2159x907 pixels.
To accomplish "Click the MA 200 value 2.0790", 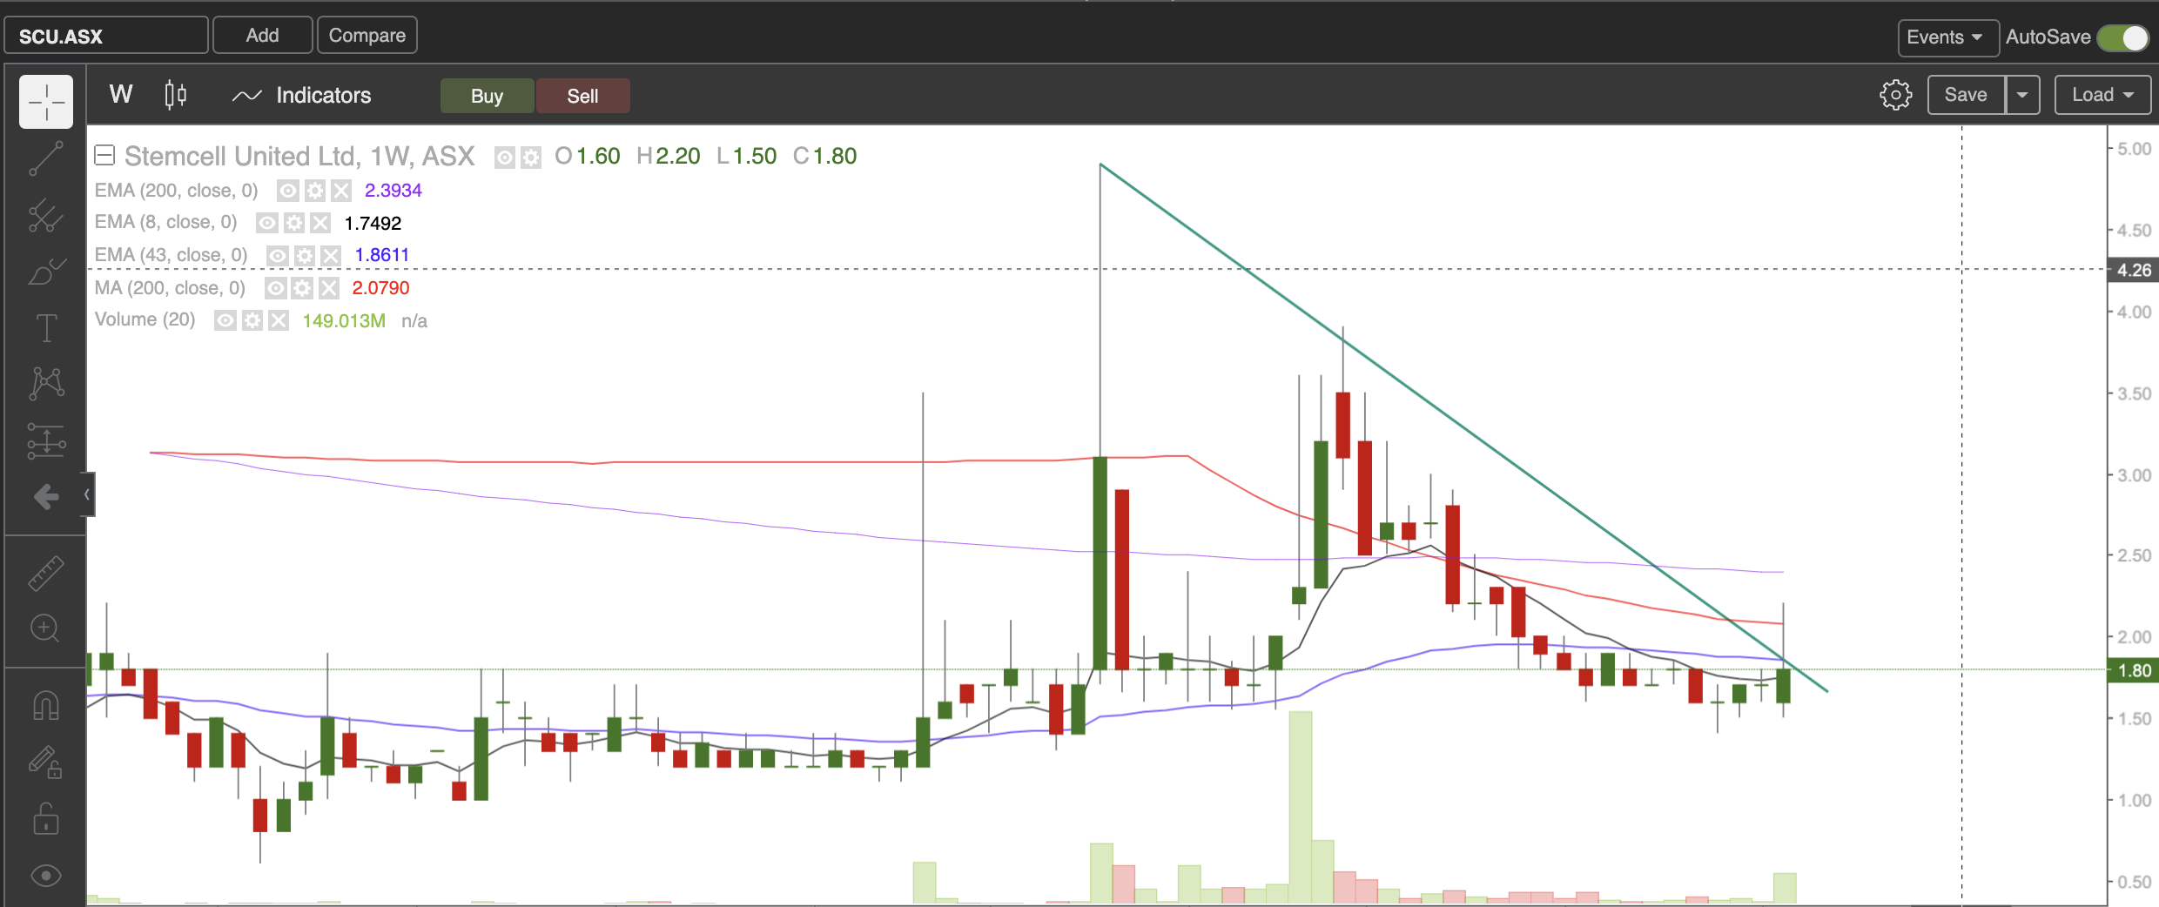I will tap(380, 288).
